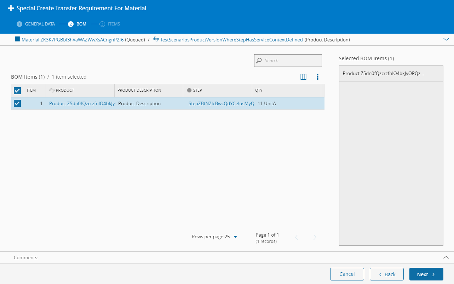Open the three-dot more options menu
This screenshot has height=284, width=454.
pyautogui.click(x=317, y=77)
